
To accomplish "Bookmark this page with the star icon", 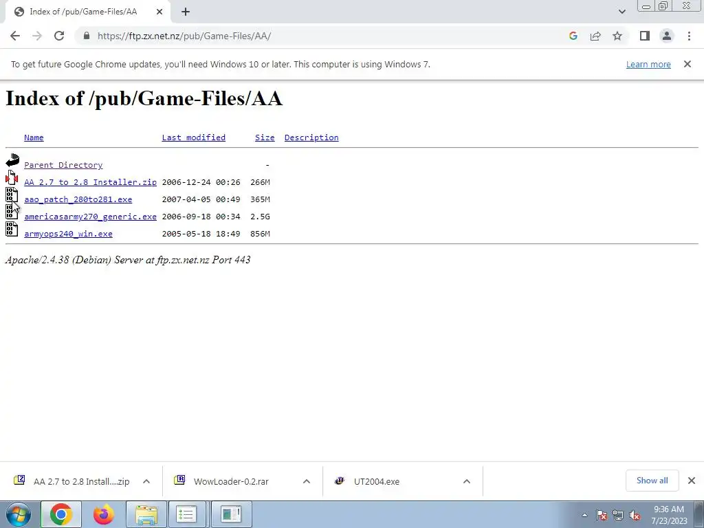I will [x=617, y=36].
